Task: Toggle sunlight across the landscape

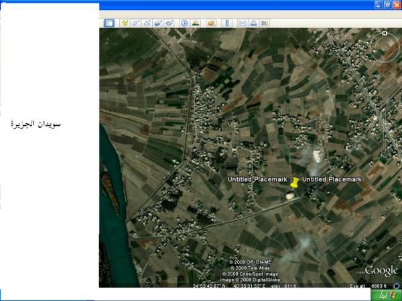Action: point(196,23)
